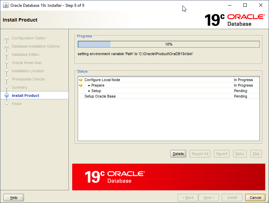269x203 pixels.
Task: Select the Summary step
Action: (20, 88)
